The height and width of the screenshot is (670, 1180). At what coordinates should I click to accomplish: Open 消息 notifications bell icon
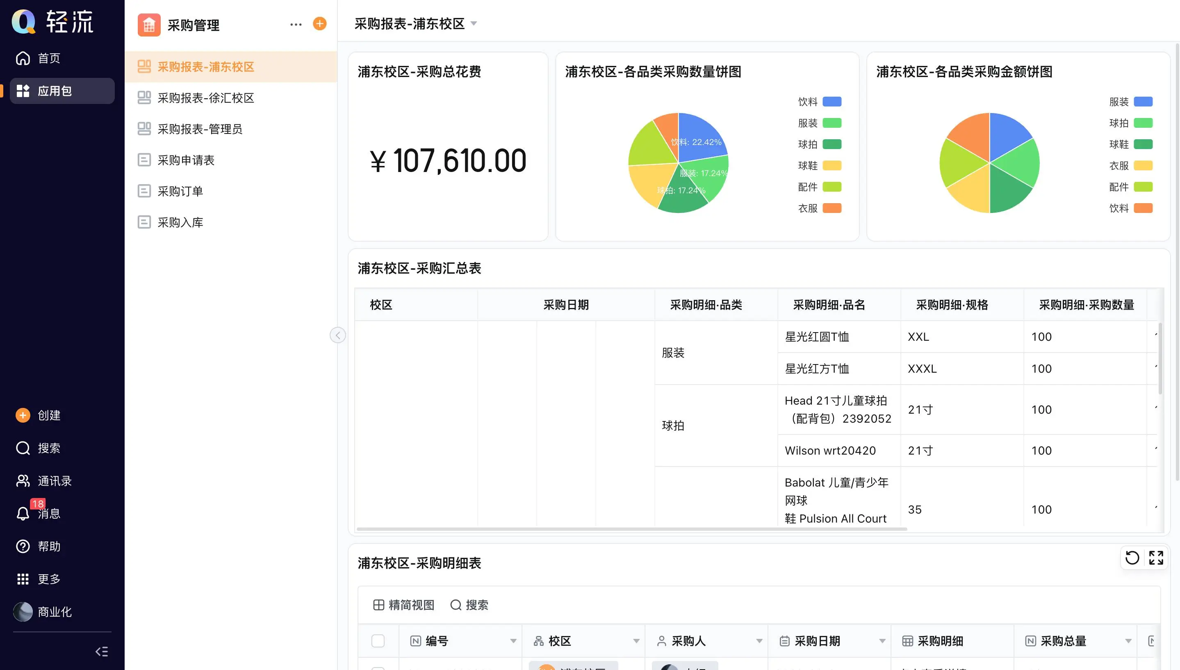pyautogui.click(x=23, y=513)
